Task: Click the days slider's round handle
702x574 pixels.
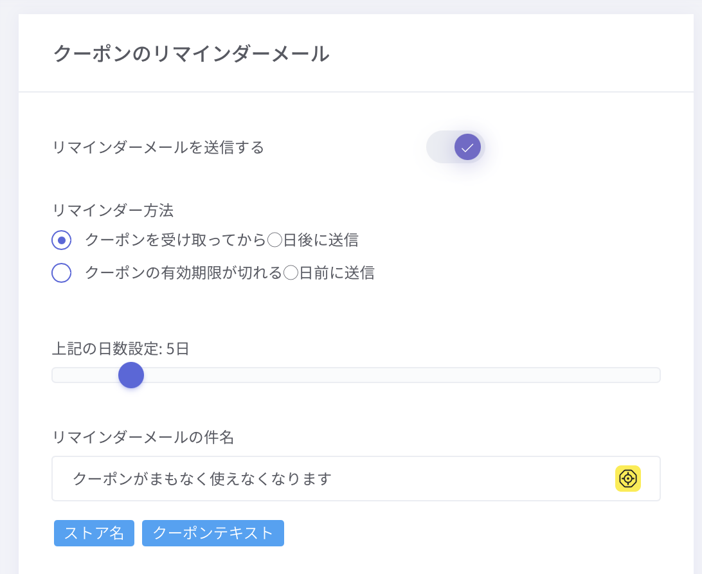Action: tap(131, 375)
